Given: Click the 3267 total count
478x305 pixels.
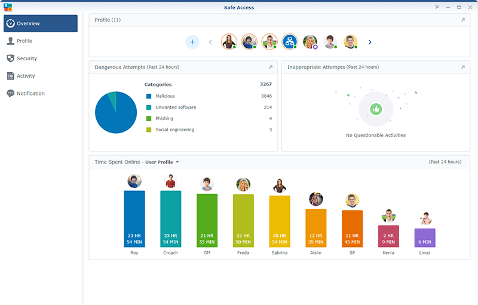Looking at the screenshot, I should 266,84.
